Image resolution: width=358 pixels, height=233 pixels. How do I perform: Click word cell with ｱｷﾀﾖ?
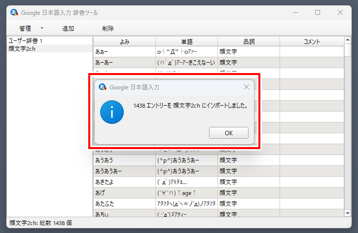pos(187,182)
